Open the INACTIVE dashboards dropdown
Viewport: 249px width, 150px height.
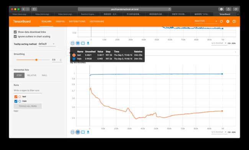[206, 21]
